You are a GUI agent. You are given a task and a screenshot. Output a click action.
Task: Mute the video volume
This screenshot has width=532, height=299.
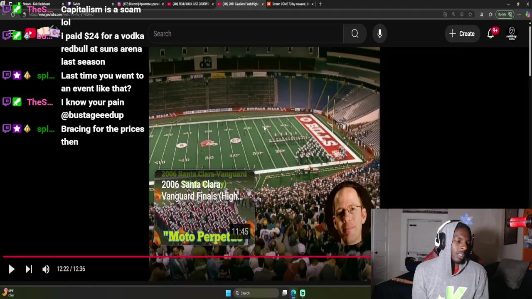[46, 269]
